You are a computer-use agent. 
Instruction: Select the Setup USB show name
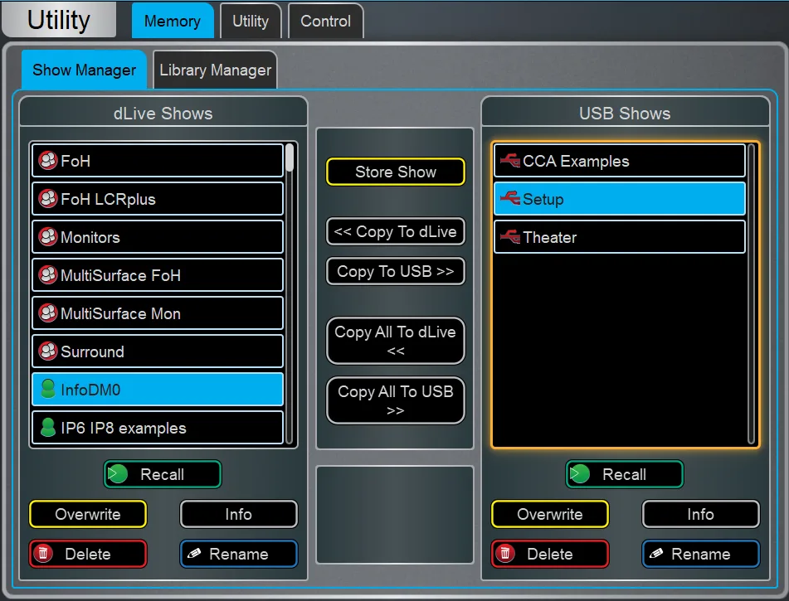[543, 199]
